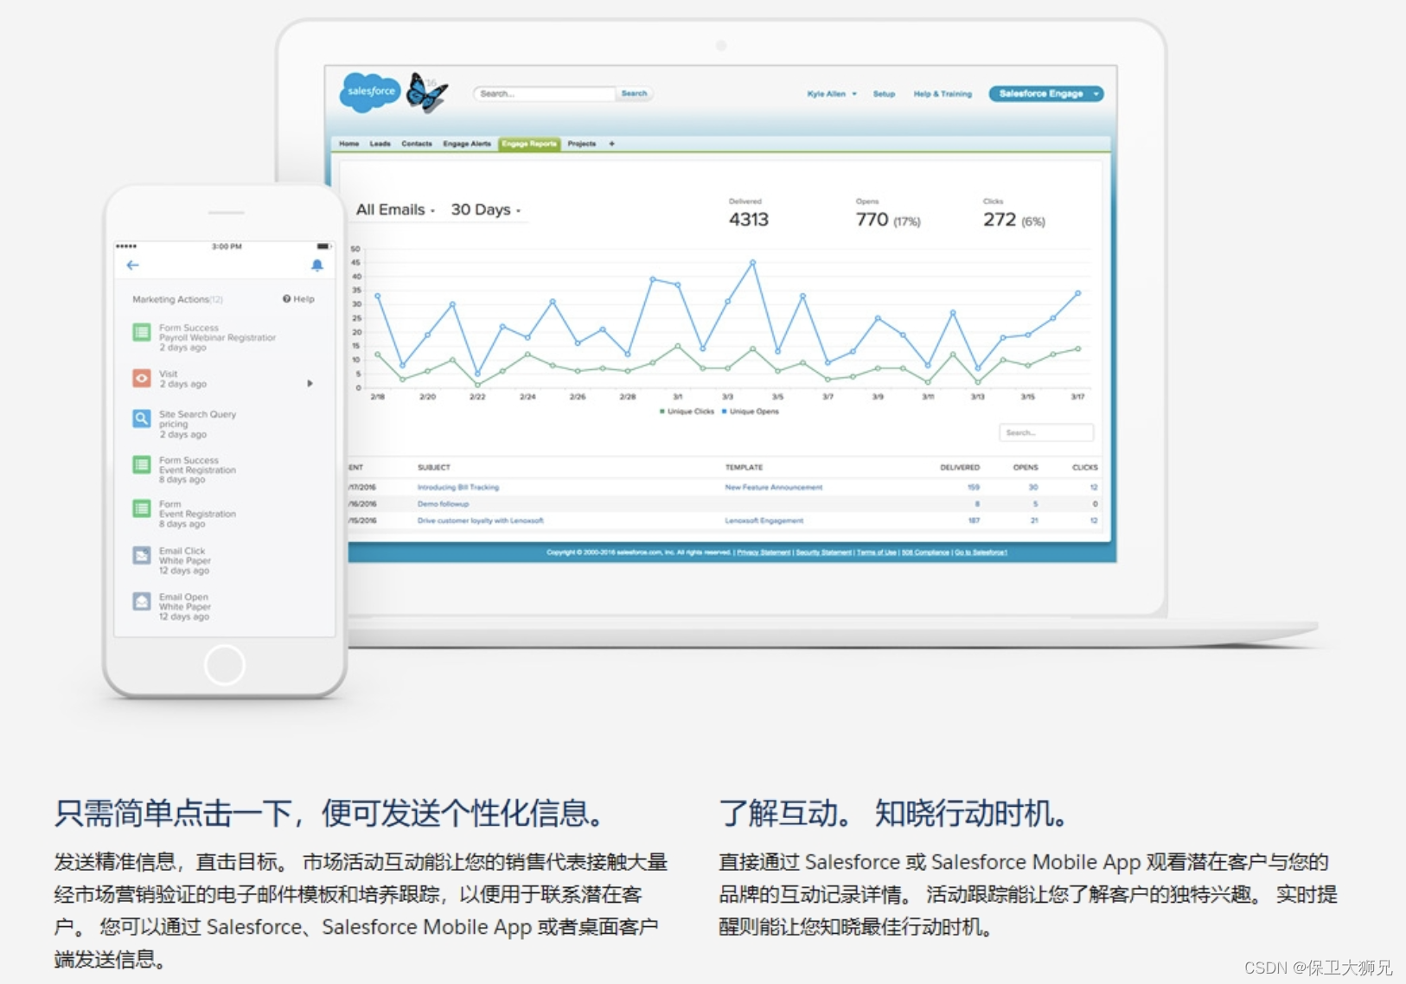Click the Search button beside the header search box
The width and height of the screenshot is (1406, 984).
click(634, 93)
